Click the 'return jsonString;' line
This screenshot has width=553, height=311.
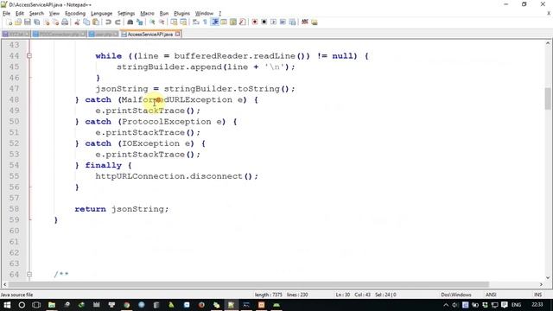tap(122, 209)
